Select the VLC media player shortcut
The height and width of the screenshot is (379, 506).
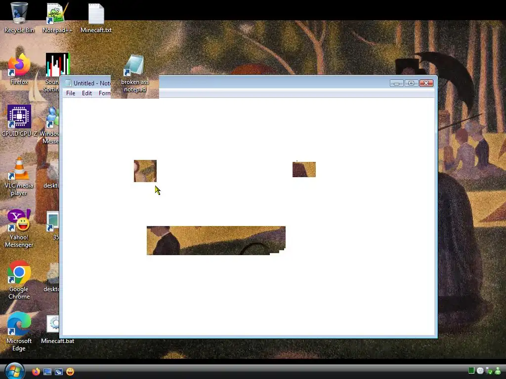(x=19, y=177)
